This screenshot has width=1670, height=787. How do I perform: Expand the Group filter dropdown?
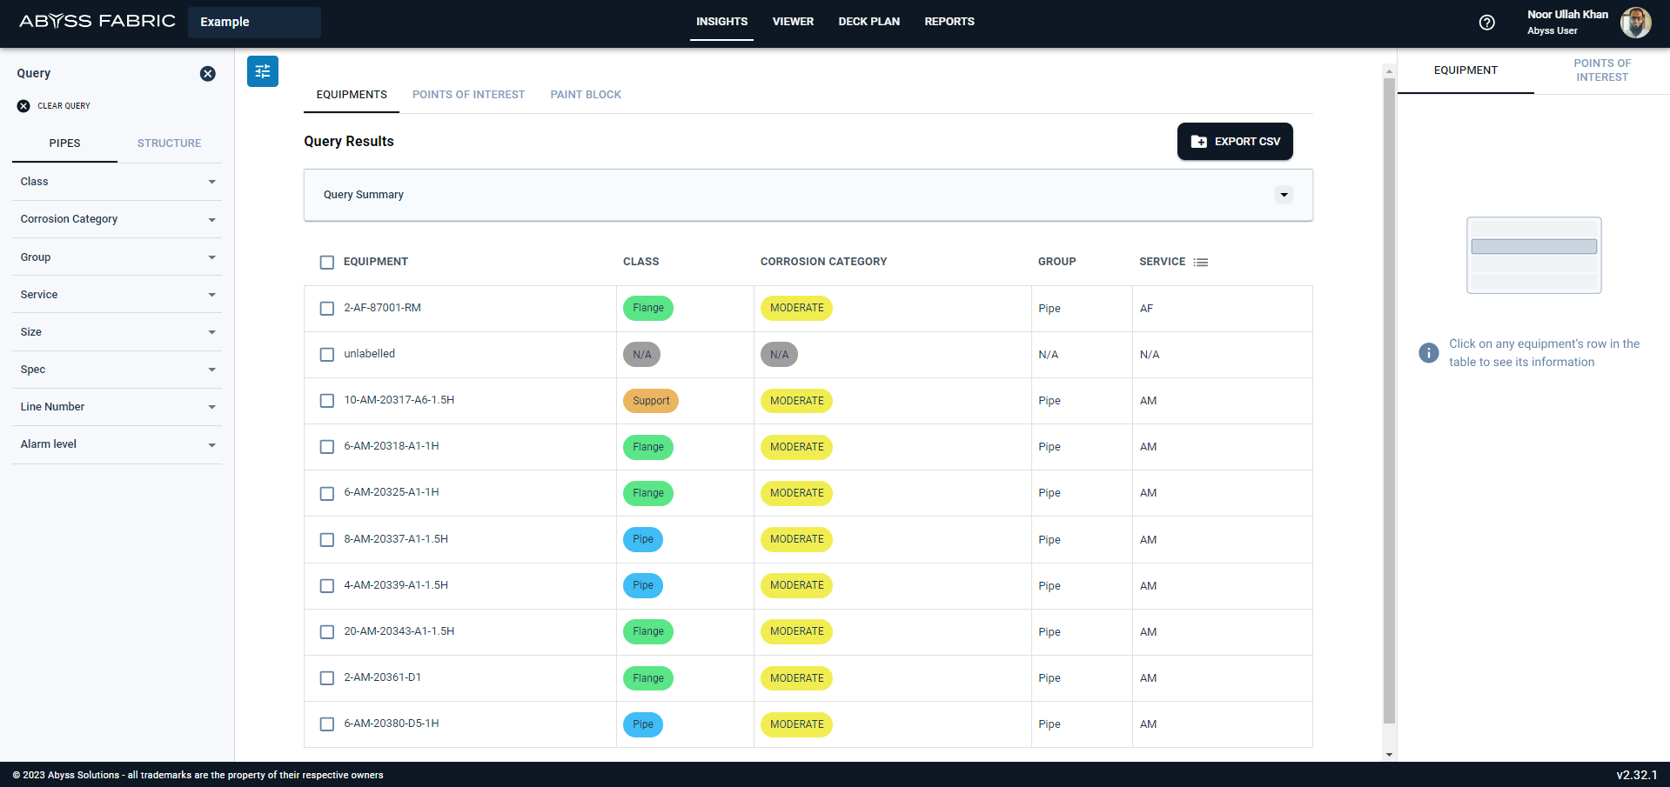117,257
